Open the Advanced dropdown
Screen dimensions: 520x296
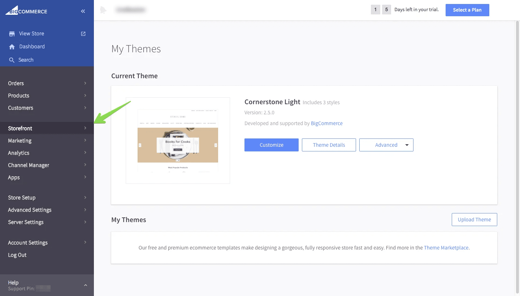(386, 145)
